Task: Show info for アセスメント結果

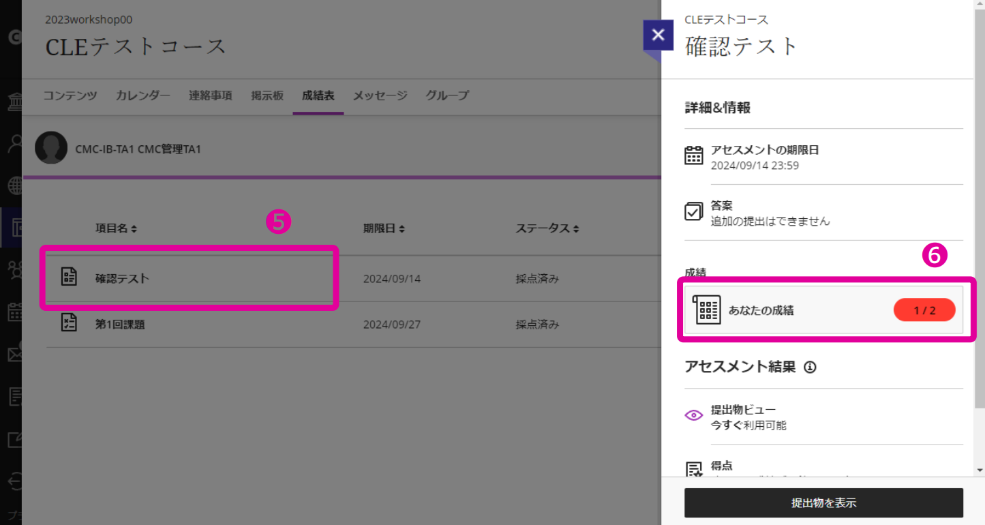Action: click(x=810, y=367)
